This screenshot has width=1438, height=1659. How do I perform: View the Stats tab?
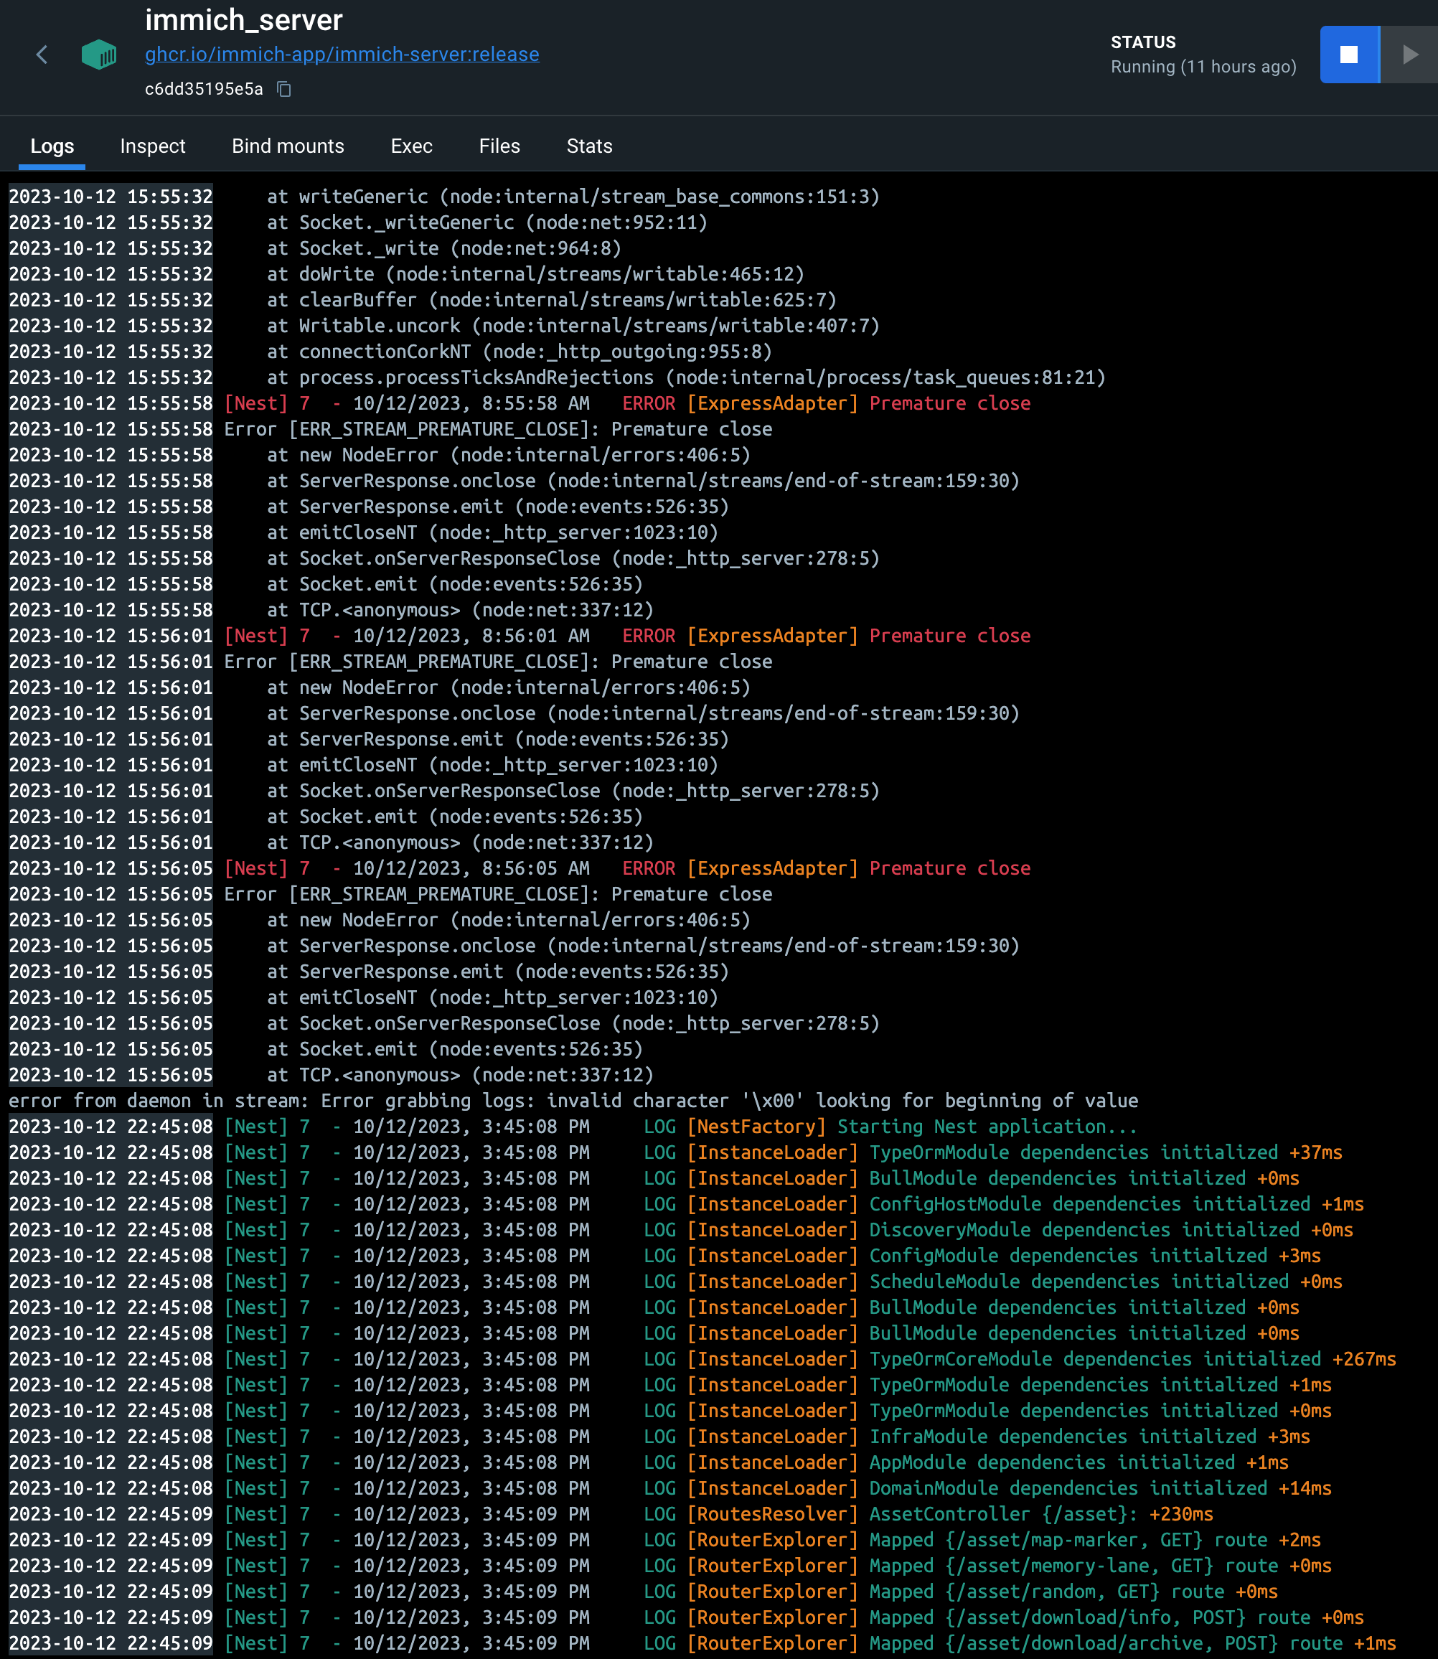click(x=589, y=146)
